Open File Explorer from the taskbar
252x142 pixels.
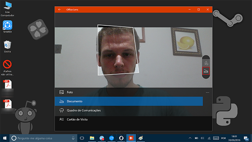[x=92, y=138]
